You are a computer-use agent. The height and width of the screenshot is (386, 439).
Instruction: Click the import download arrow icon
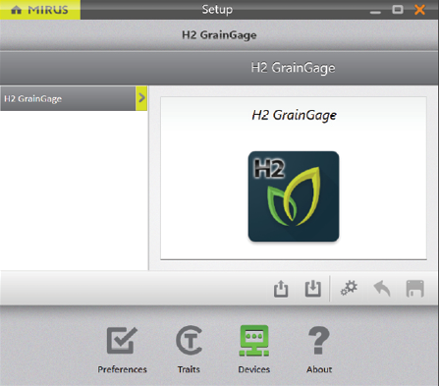(x=313, y=289)
